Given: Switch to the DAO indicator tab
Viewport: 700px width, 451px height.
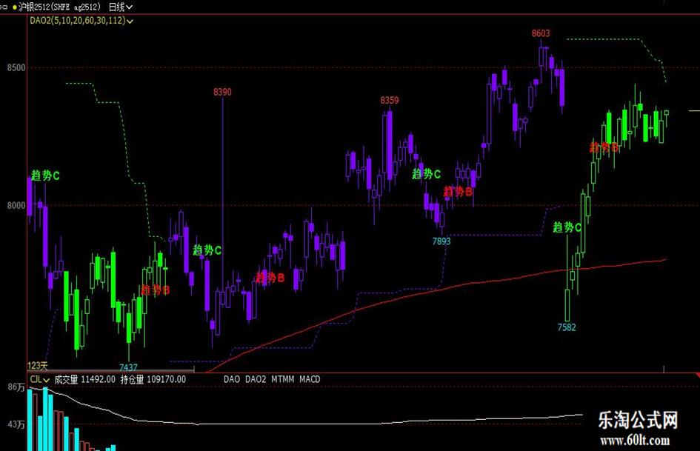Looking at the screenshot, I should pyautogui.click(x=232, y=379).
